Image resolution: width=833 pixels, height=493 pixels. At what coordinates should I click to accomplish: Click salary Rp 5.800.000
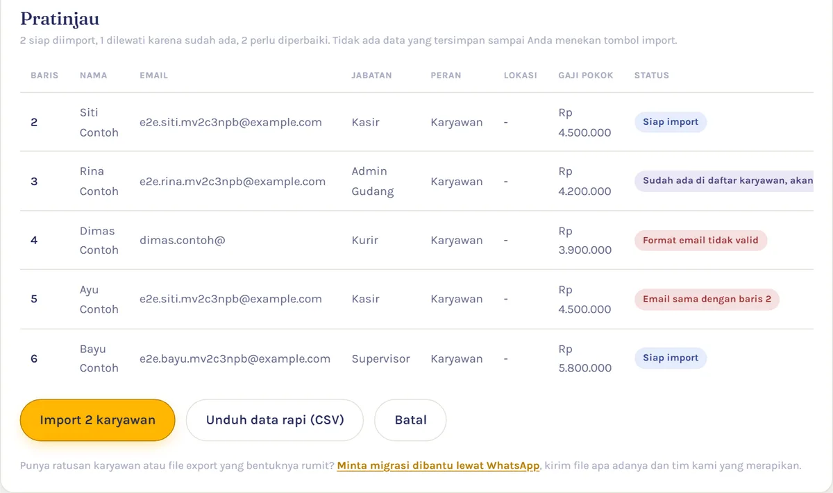pos(585,358)
